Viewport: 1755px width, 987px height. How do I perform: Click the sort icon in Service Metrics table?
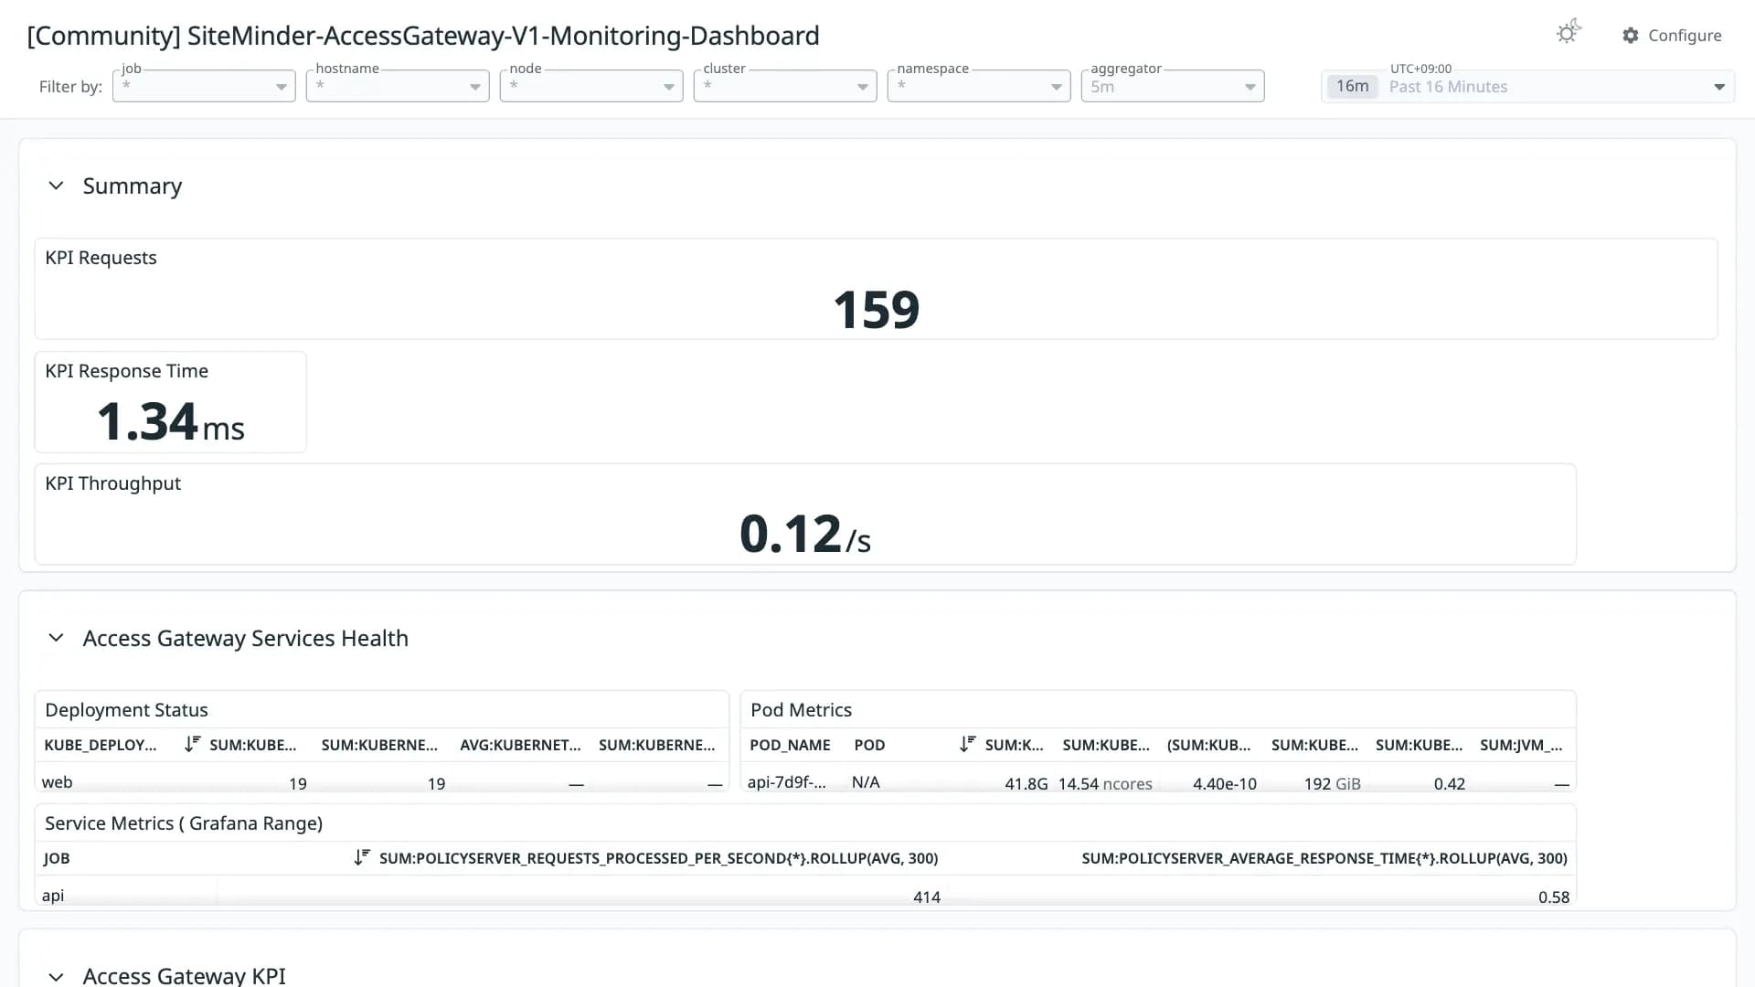[x=362, y=857]
